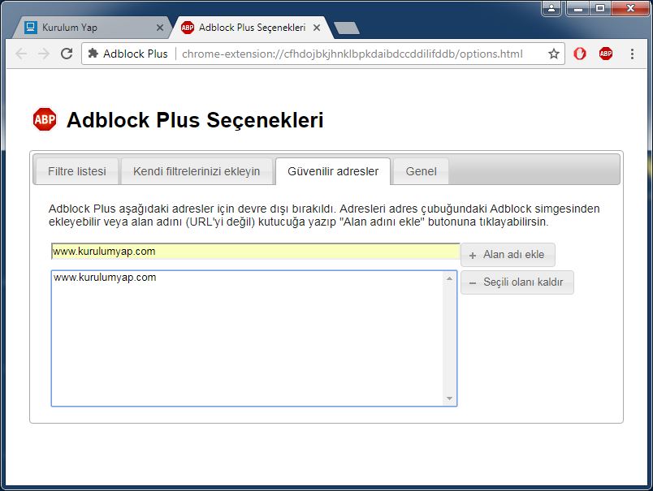Open the Adblock Plus toolbar extension icon
The image size is (653, 491).
coord(606,54)
